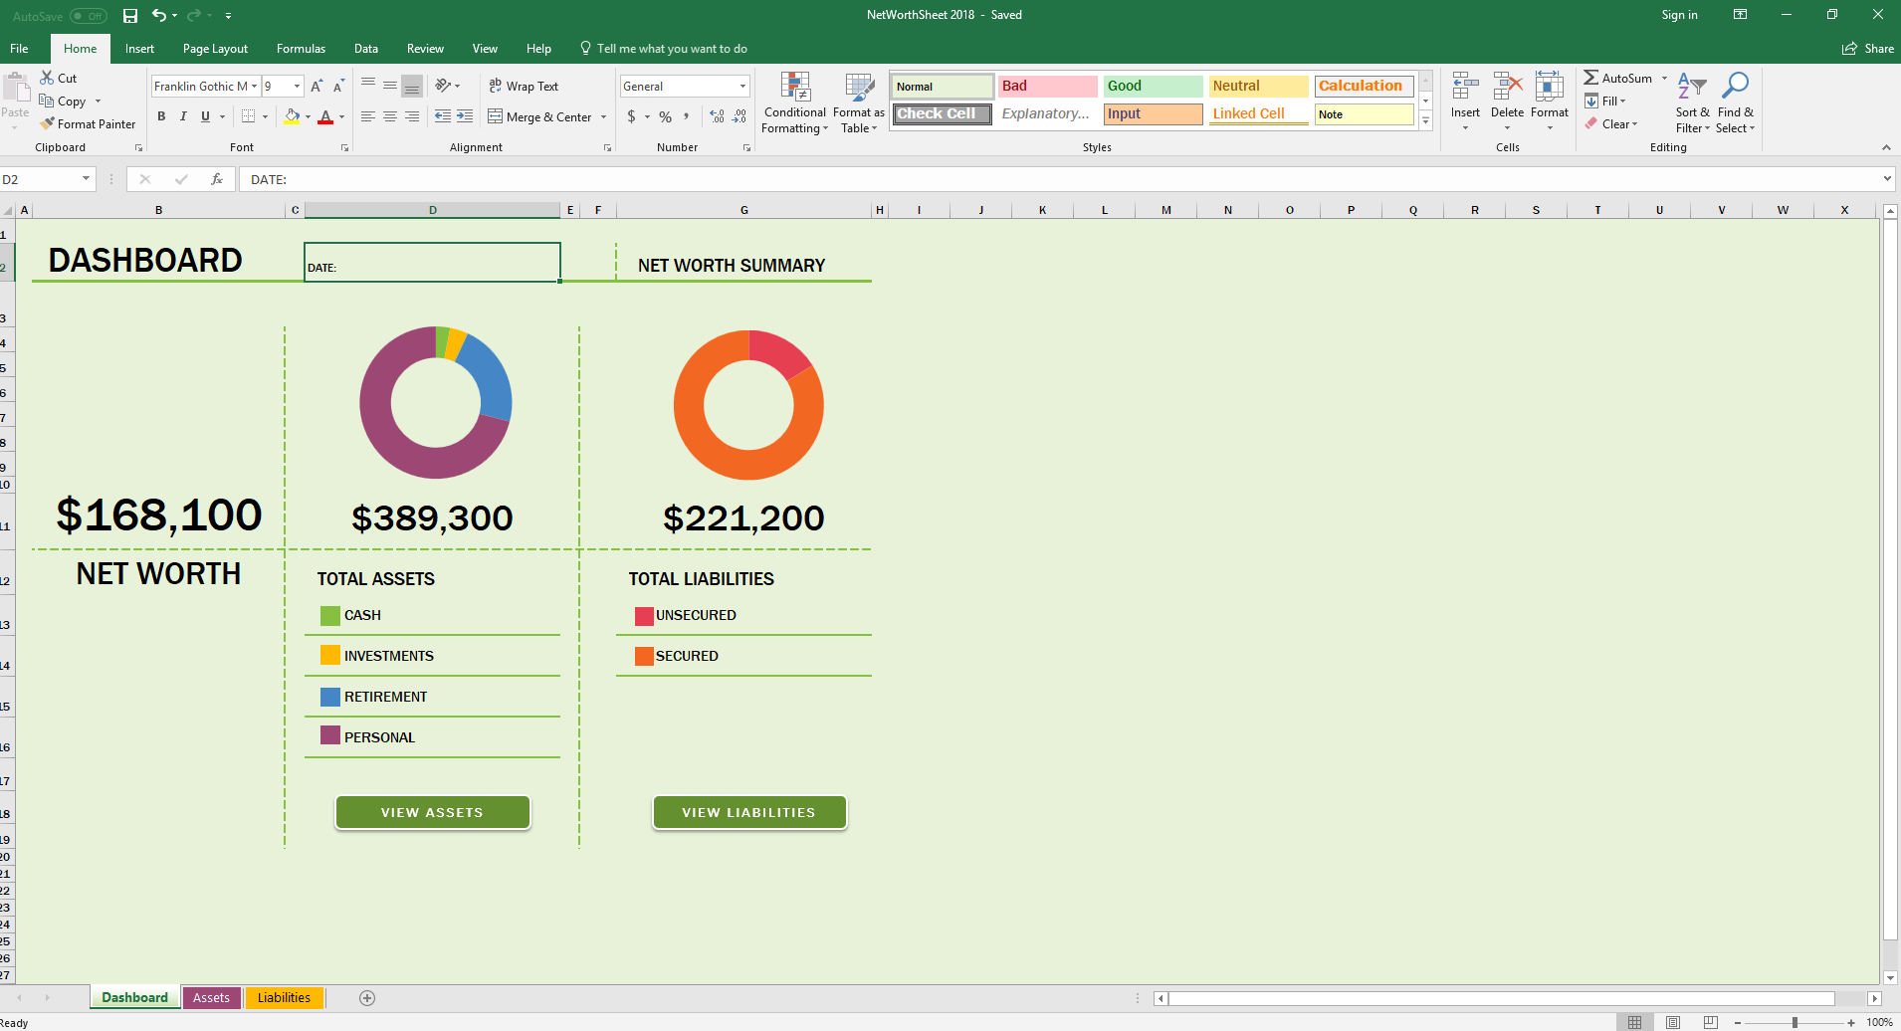Switch to the Insert ribbon tab
Image resolution: width=1901 pixels, height=1031 pixels.
pyautogui.click(x=139, y=49)
